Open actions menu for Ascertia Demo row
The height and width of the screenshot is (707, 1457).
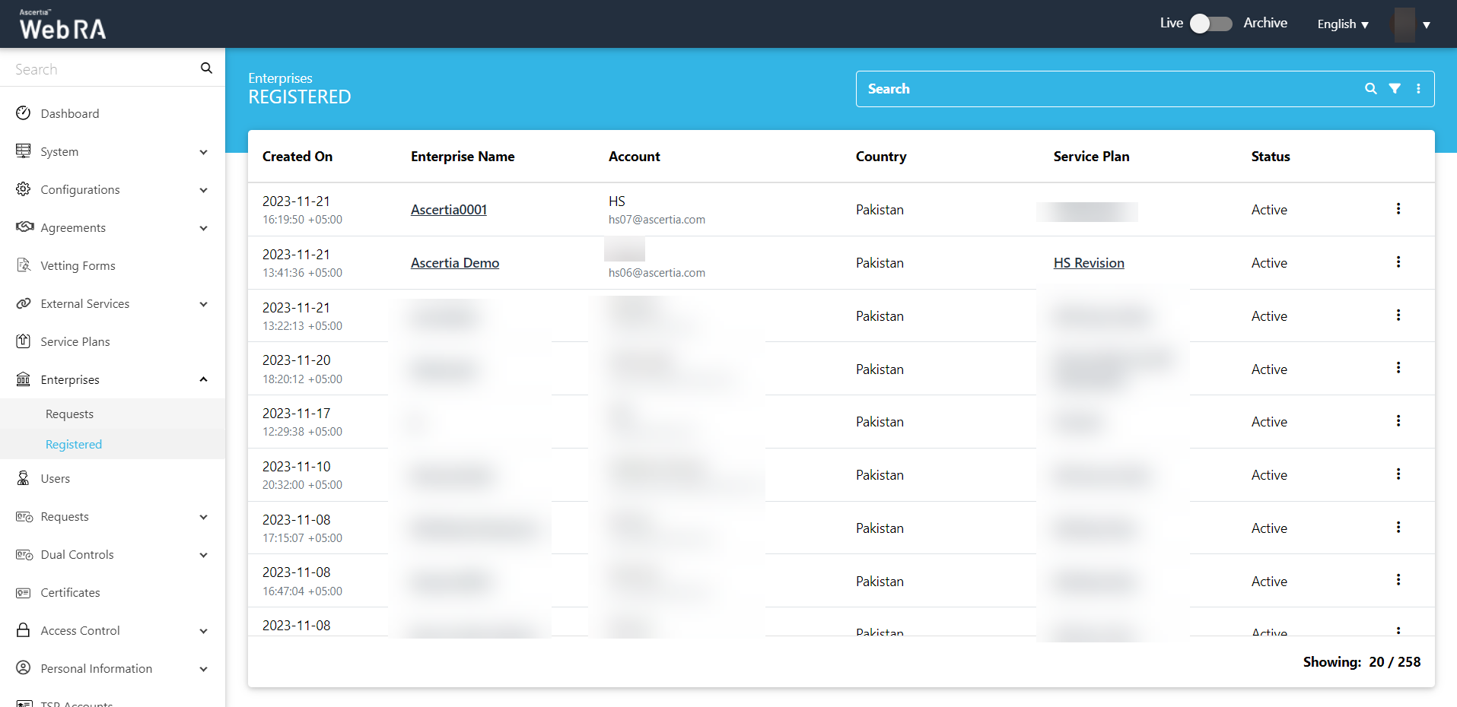(x=1398, y=262)
